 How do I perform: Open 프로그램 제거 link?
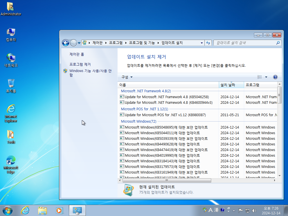pyautogui.click(x=80, y=64)
